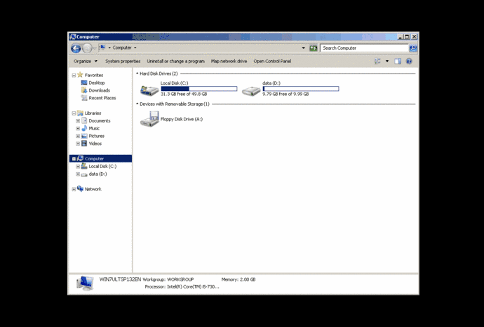Collapse the Computer tree node
484x327 pixels.
click(74, 159)
